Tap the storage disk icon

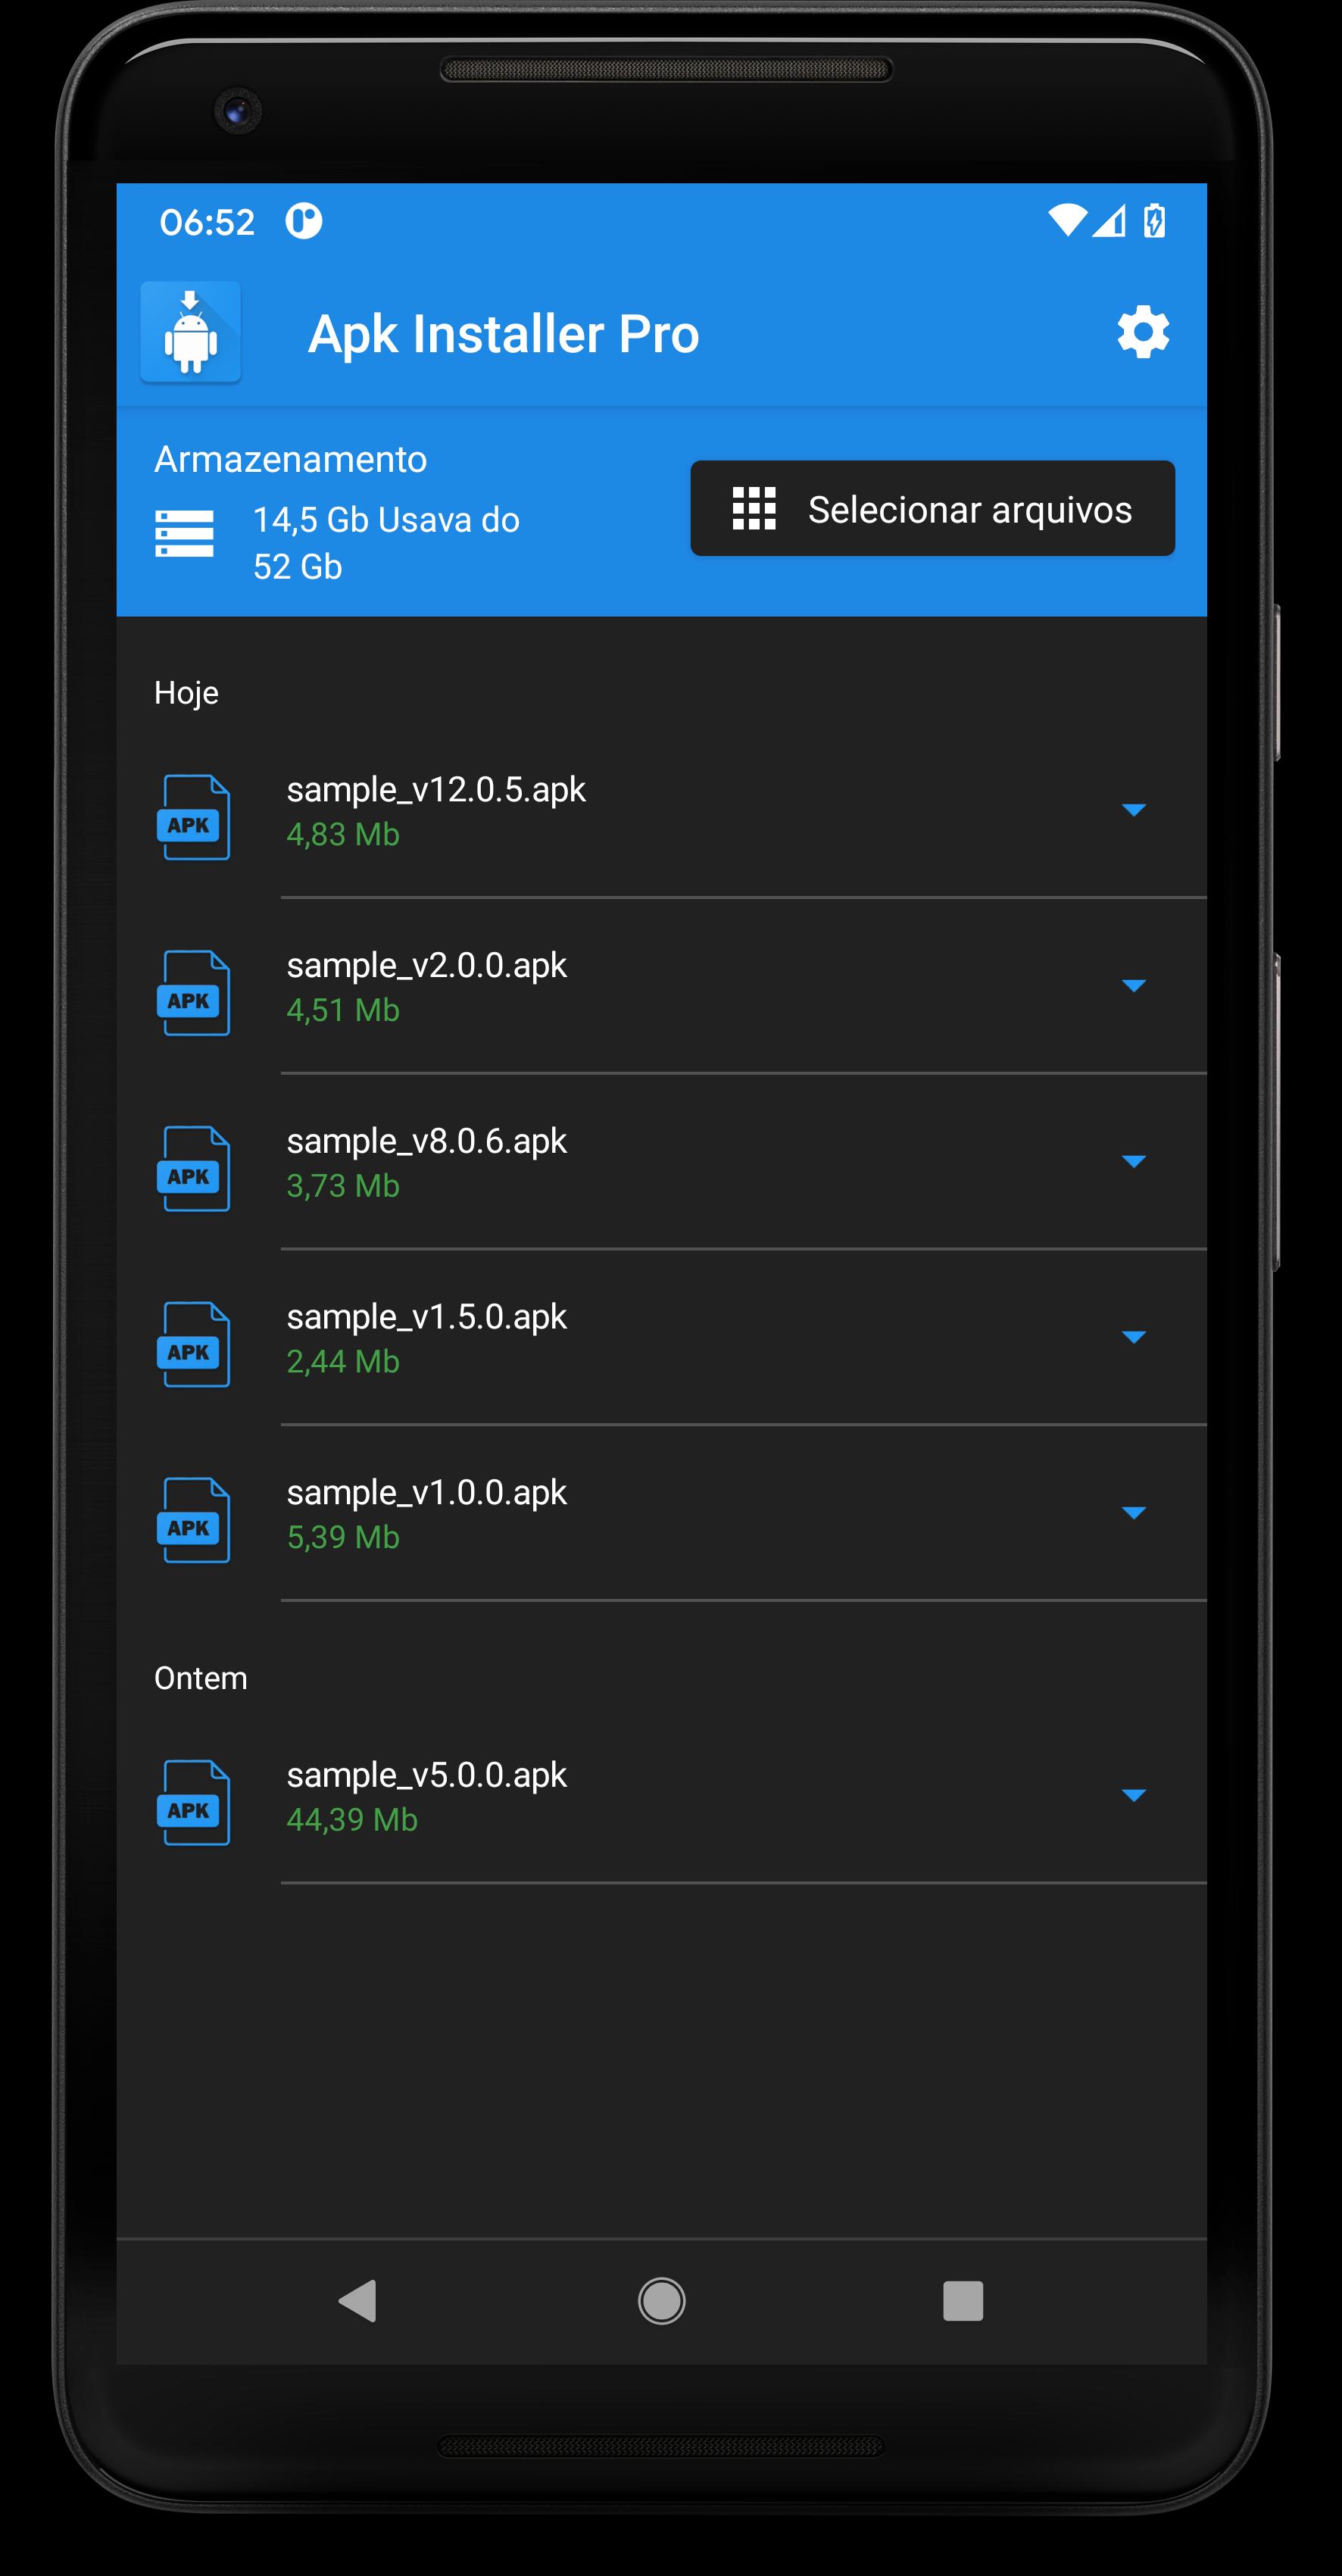(x=184, y=534)
